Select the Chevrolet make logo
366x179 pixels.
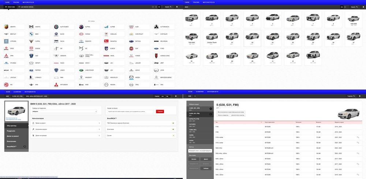(x=131, y=34)
